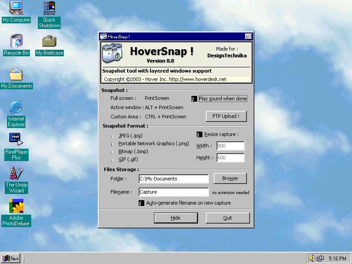Launch RealPlayer Plus desktop icon

(x=16, y=147)
